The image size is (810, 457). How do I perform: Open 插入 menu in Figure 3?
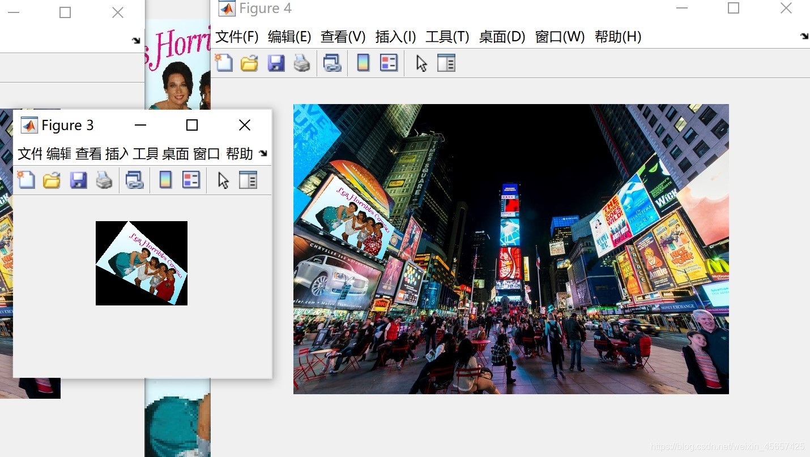(x=117, y=154)
